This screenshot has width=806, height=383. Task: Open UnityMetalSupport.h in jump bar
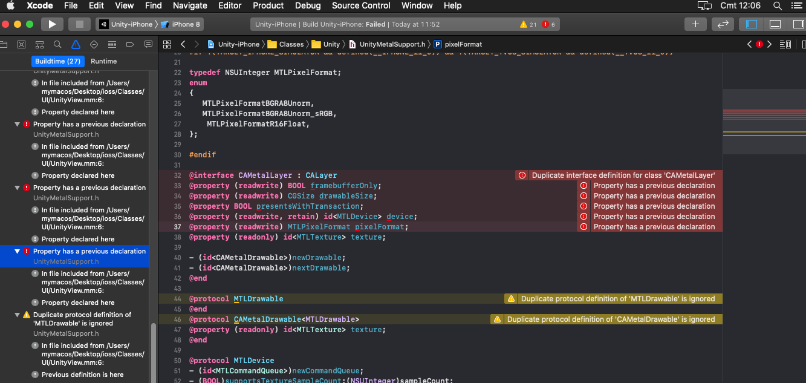point(389,44)
